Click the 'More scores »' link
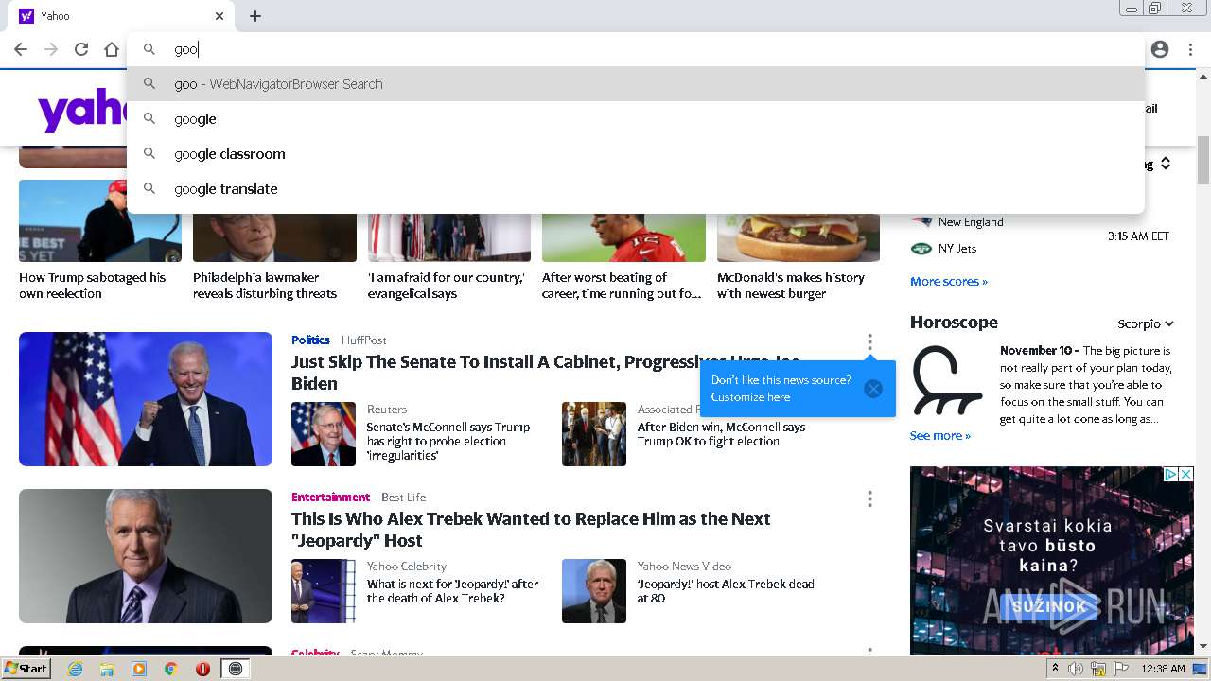This screenshot has height=681, width=1211. pos(949,281)
